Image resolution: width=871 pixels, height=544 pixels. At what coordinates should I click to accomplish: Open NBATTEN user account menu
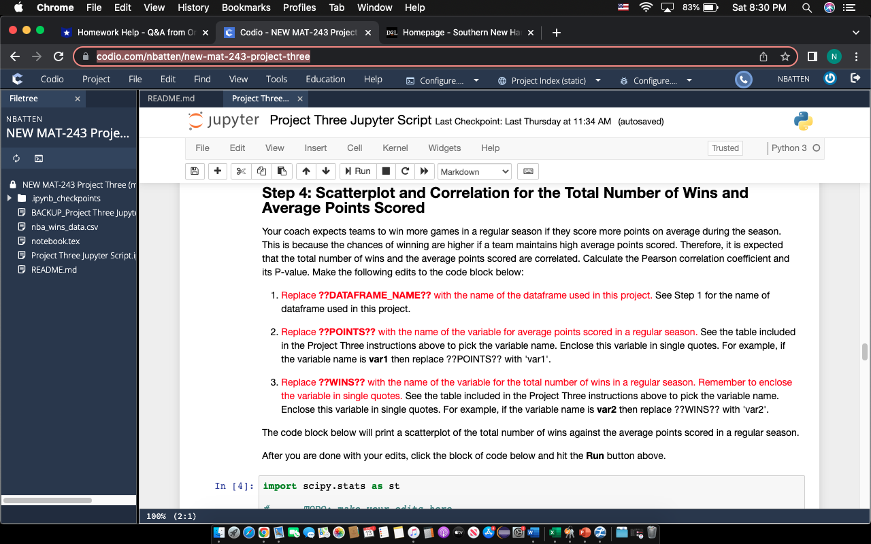[x=793, y=80]
